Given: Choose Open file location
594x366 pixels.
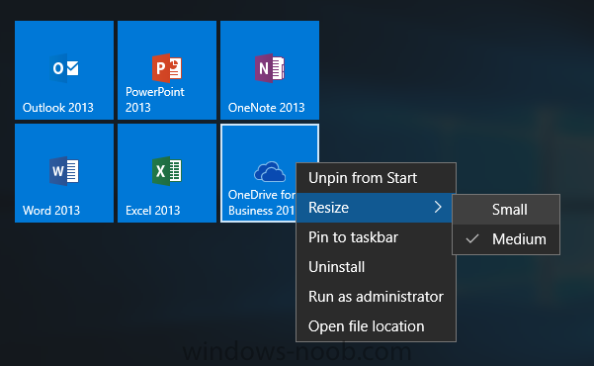Looking at the screenshot, I should 376,326.
